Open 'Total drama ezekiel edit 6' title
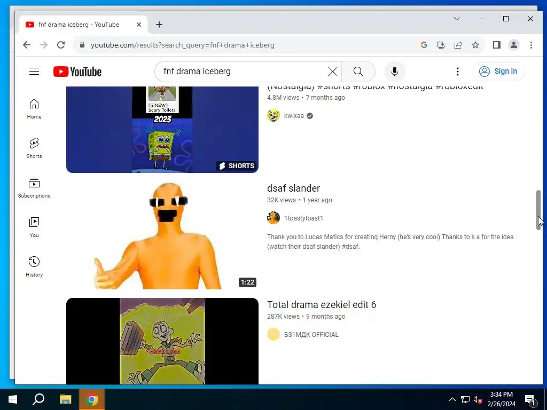This screenshot has width=547, height=410. (x=322, y=305)
